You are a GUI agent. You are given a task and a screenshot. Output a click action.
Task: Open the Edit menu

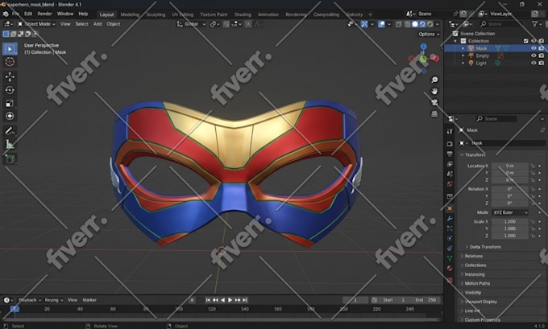[x=28, y=14]
